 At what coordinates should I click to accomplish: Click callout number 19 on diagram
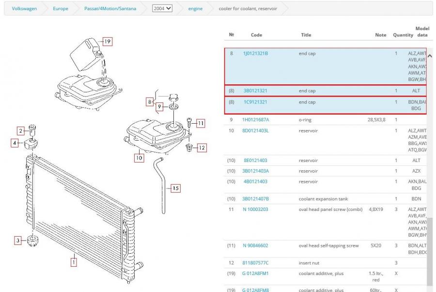(107, 42)
